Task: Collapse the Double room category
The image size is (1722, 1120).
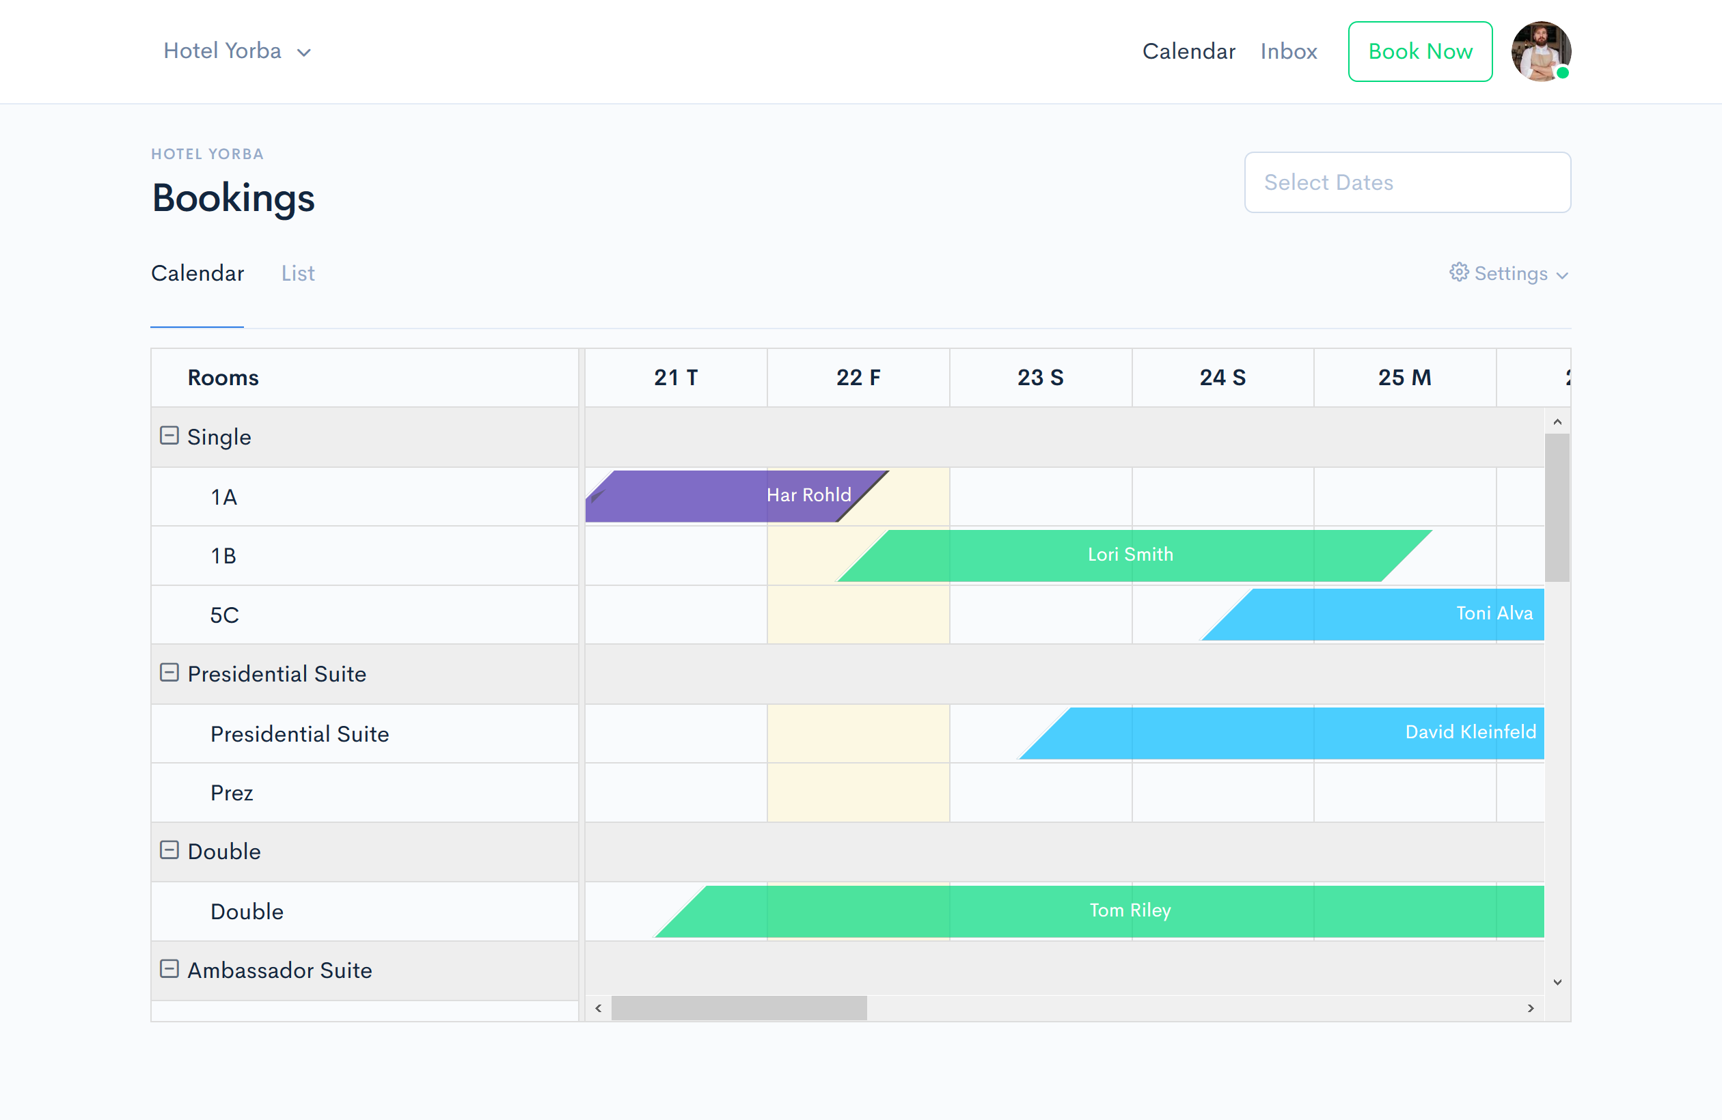Action: tap(169, 852)
